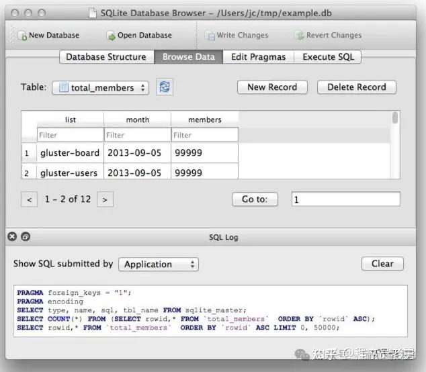The height and width of the screenshot is (372, 426).
Task: Clear the SQL Log with the Clear button
Action: (x=382, y=264)
